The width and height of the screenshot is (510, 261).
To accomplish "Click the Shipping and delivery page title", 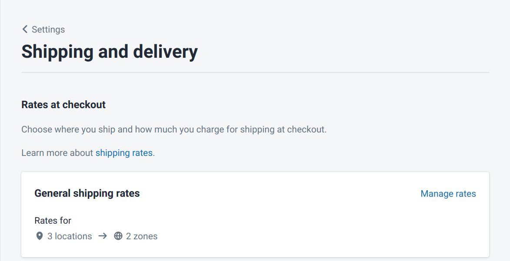I will click(110, 52).
